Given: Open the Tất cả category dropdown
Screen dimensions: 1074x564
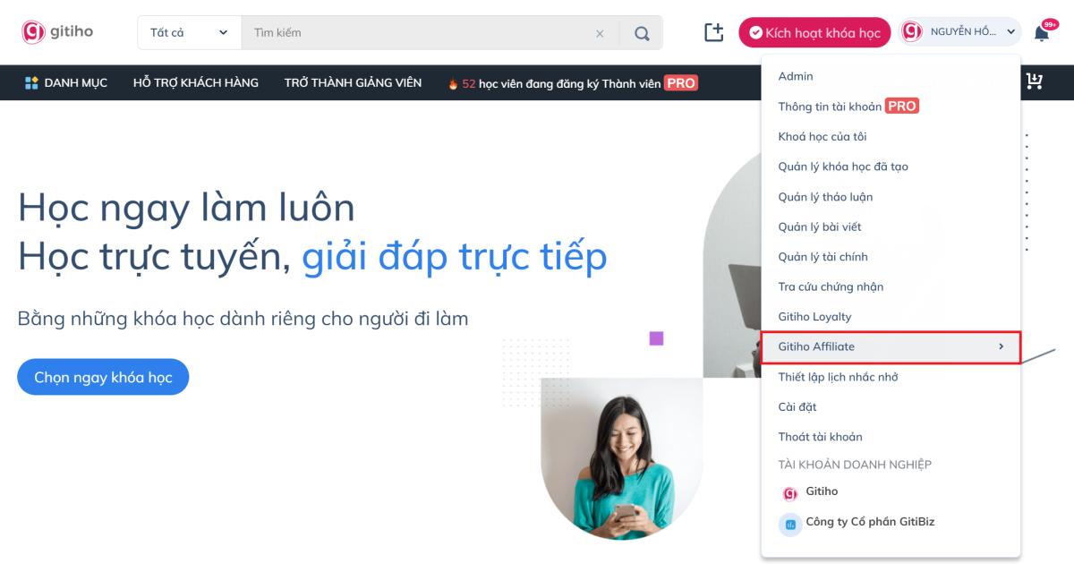Looking at the screenshot, I should [188, 31].
